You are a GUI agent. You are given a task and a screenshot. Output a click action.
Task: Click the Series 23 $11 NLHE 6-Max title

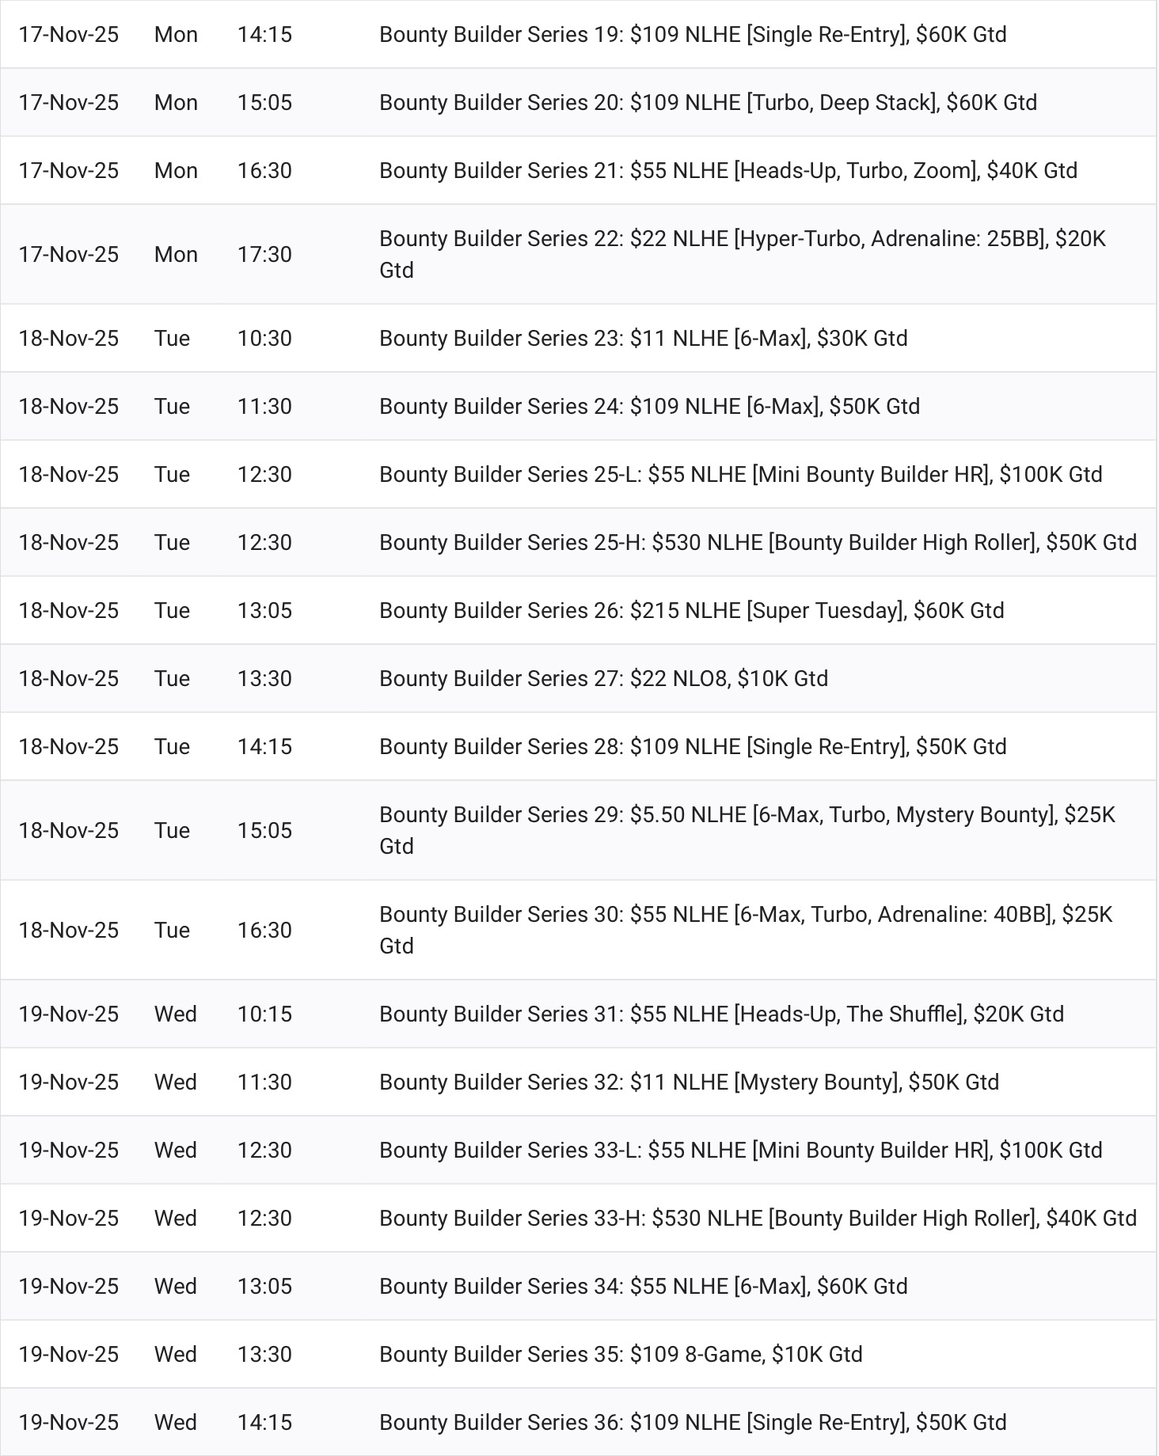tap(643, 339)
